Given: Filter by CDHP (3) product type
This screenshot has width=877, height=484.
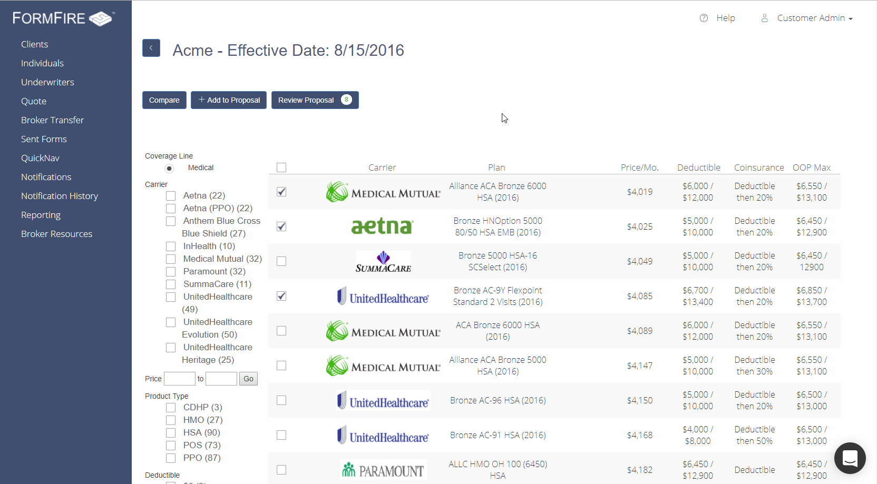Looking at the screenshot, I should pyautogui.click(x=171, y=408).
